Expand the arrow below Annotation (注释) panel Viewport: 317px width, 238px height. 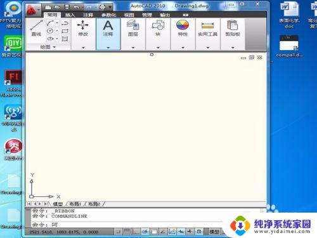coord(108,48)
